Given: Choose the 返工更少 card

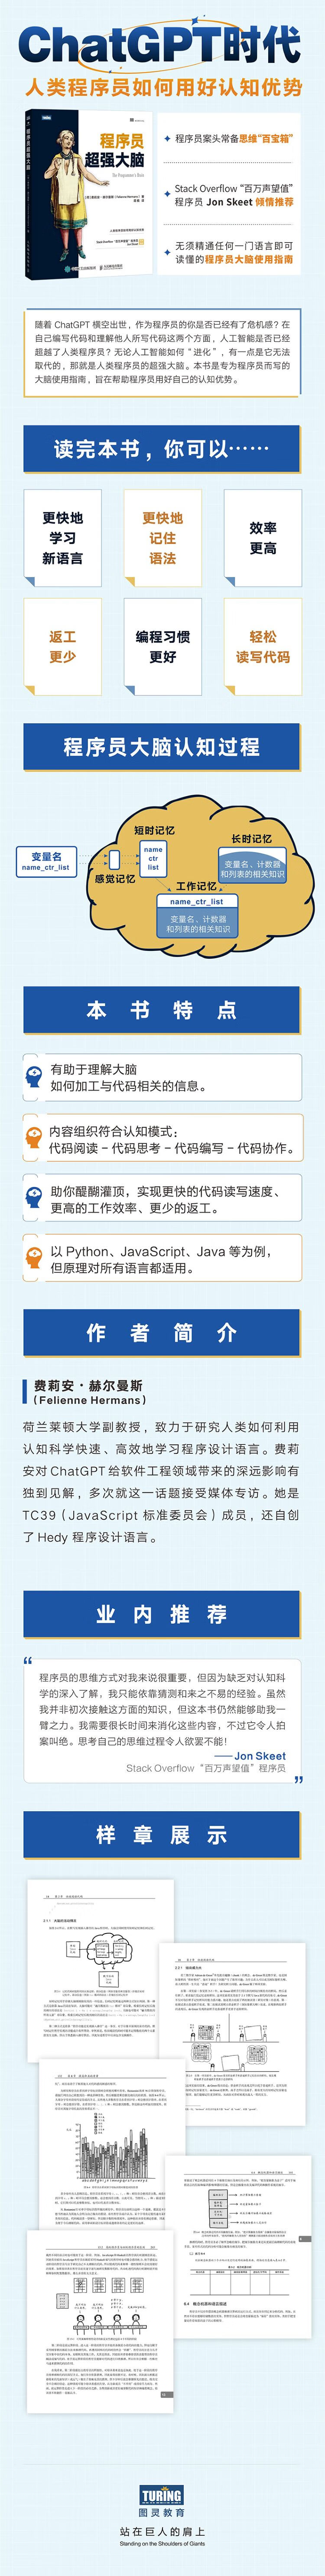Looking at the screenshot, I should 62,646.
